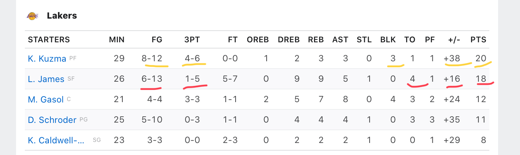This screenshot has width=520, height=155.
Task: Click Kuzma's underlined 8-12 FG value
Action: click(x=152, y=58)
